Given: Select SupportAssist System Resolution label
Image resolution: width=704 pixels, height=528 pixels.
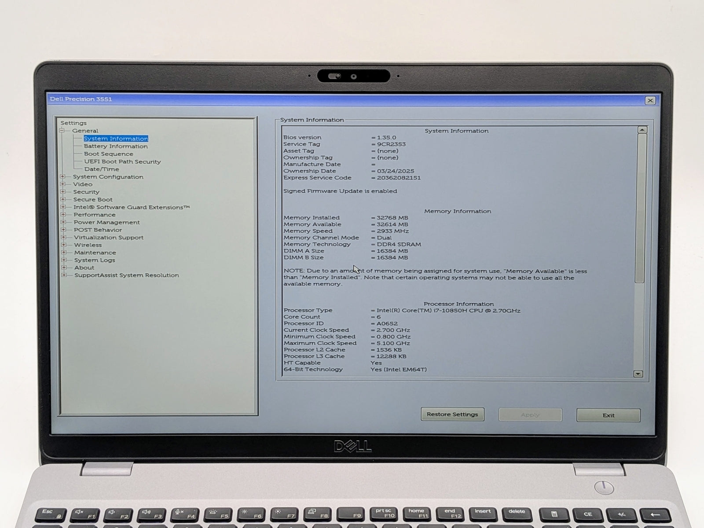Looking at the screenshot, I should (x=127, y=275).
